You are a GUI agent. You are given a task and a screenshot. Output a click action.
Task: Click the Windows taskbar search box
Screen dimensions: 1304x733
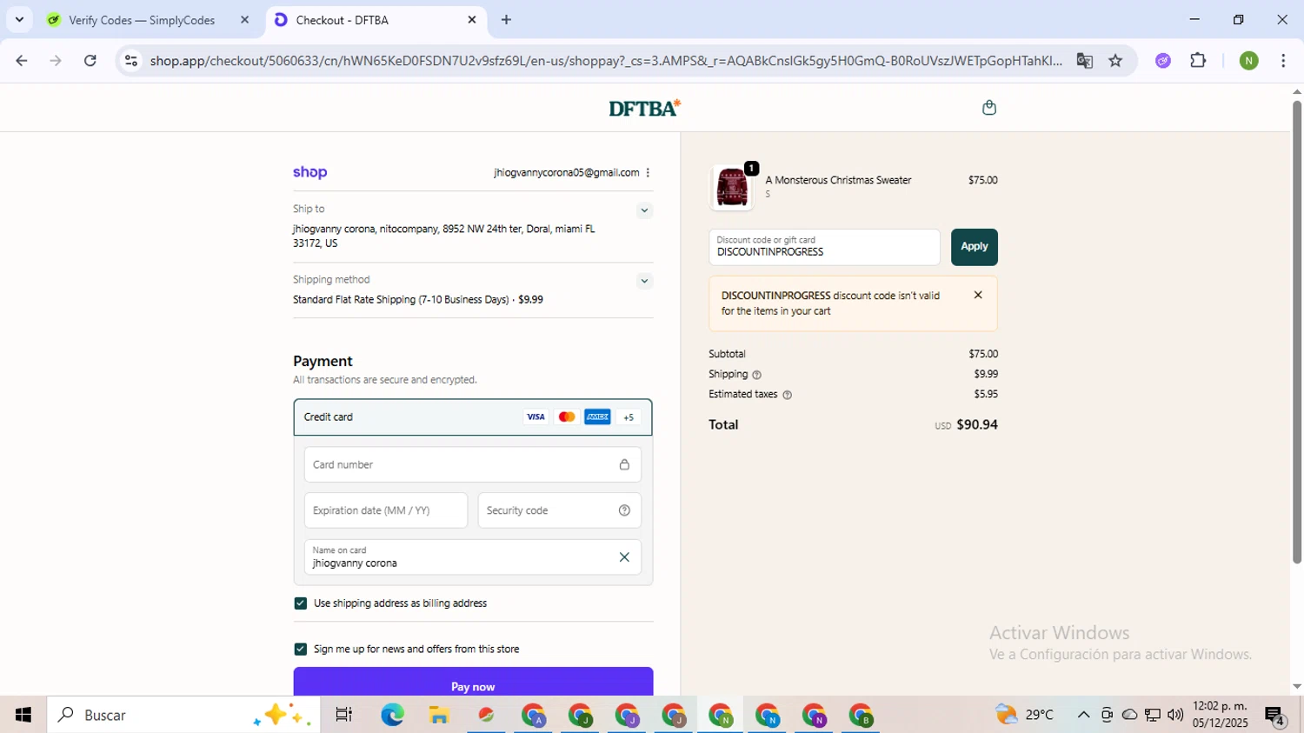pos(183,715)
